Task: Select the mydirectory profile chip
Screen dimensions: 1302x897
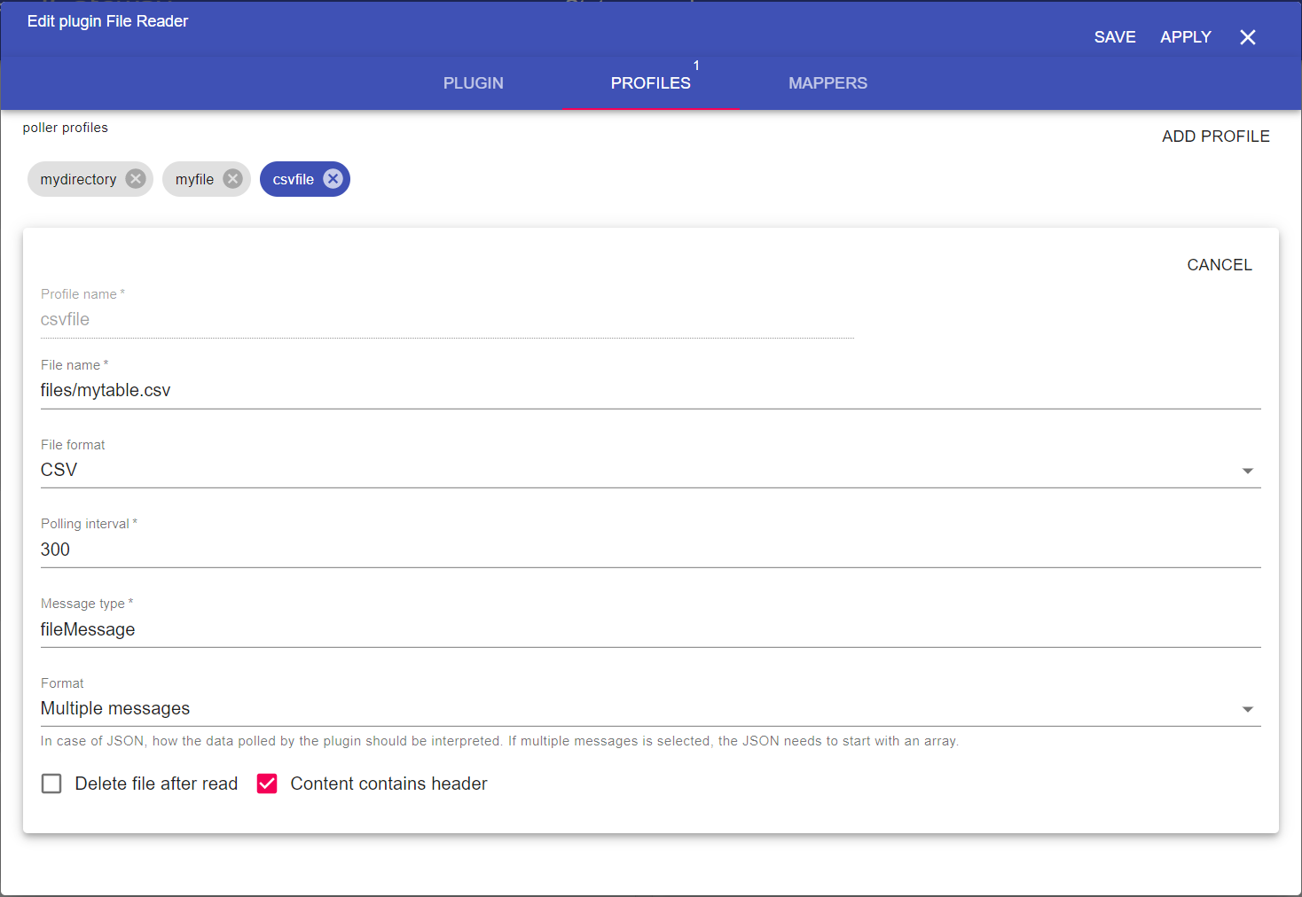Action: pyautogui.click(x=78, y=179)
